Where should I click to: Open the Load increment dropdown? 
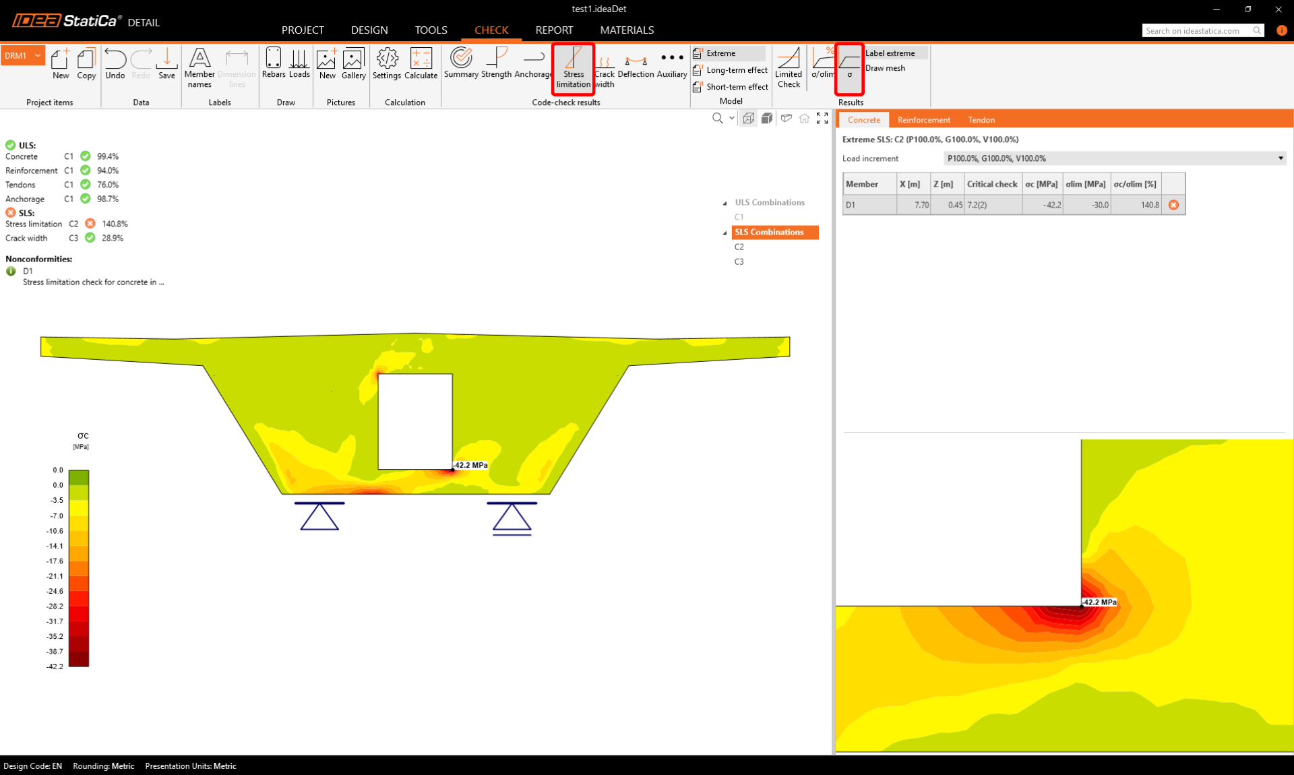point(1114,158)
